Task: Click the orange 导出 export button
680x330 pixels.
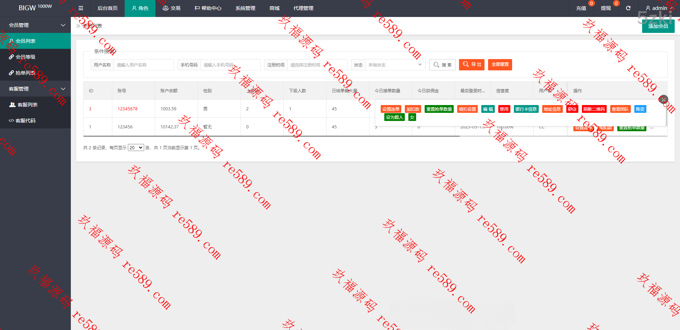Action: click(471, 64)
